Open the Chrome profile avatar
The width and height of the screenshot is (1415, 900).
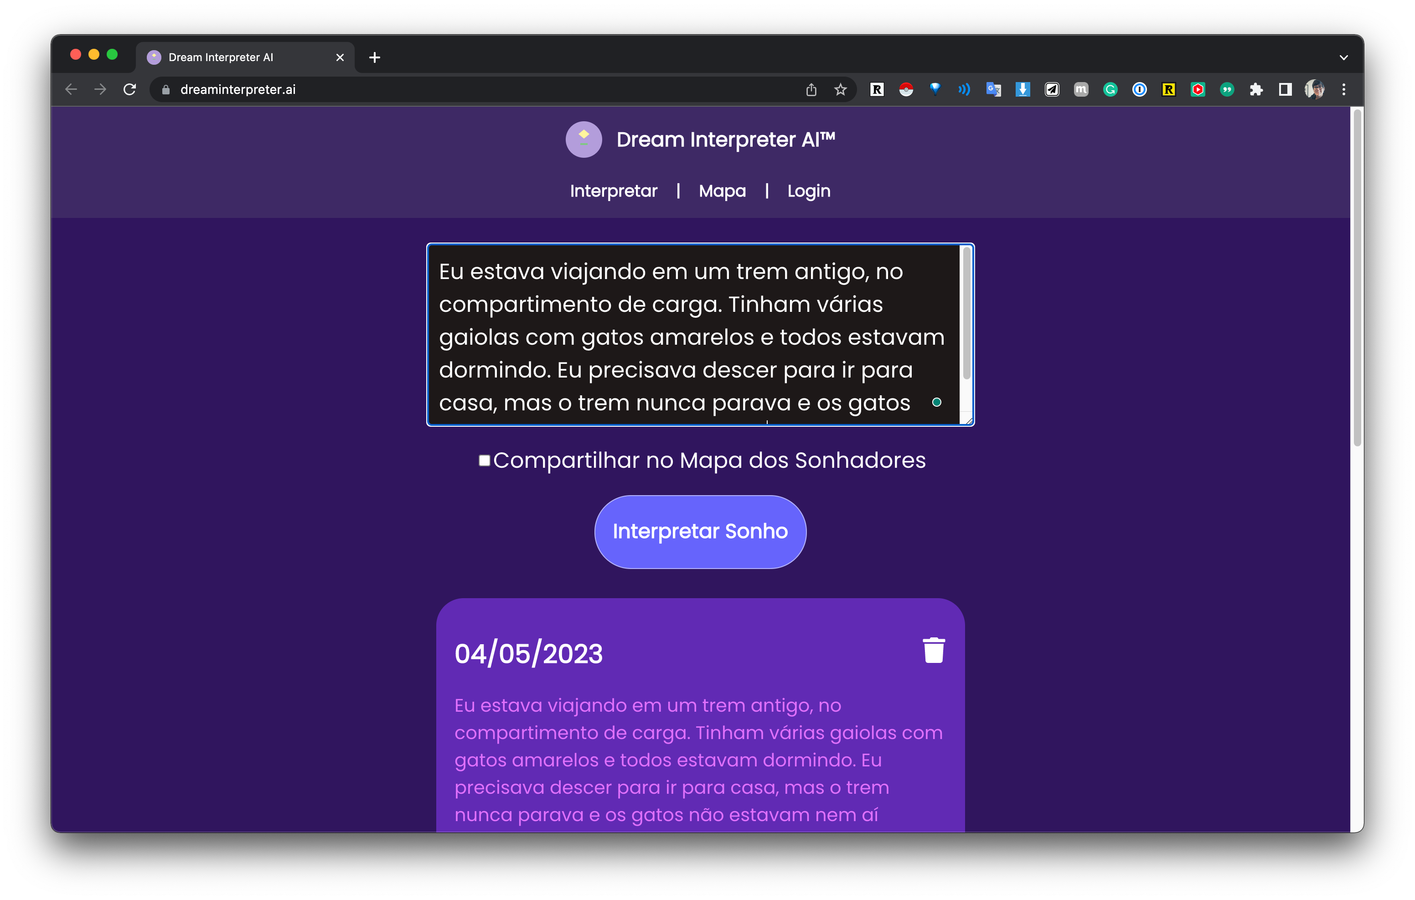pyautogui.click(x=1315, y=89)
